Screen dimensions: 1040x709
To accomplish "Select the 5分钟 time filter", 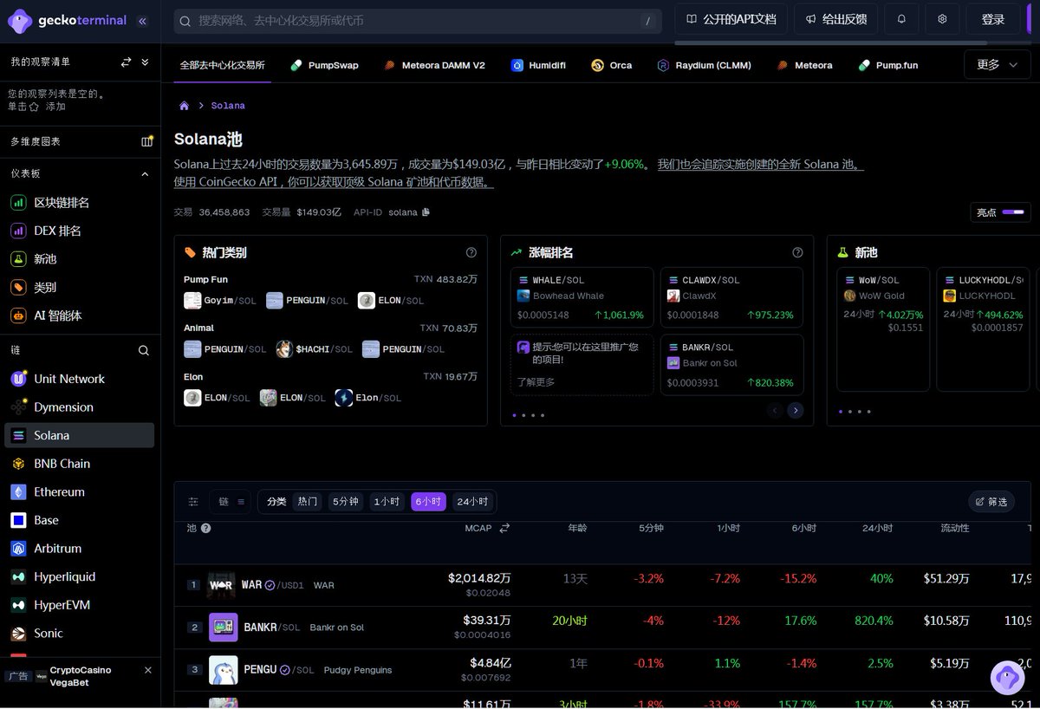I will click(x=345, y=502).
